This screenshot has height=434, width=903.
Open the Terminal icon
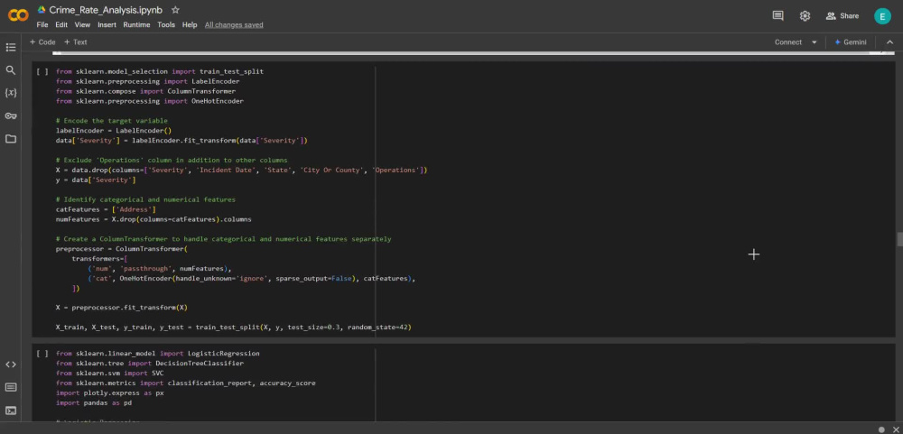tap(10, 411)
